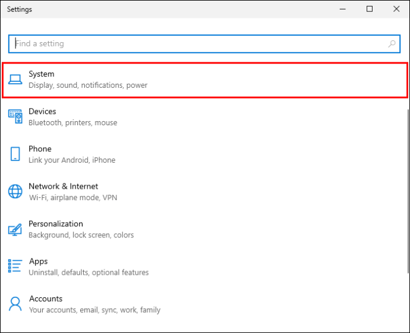The width and height of the screenshot is (410, 333).
Task: Click the Apps list icon
Action: (15, 266)
